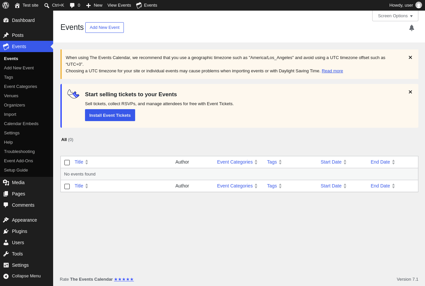425x286 pixels.
Task: Open the Organizers submenu item
Action: (15, 105)
